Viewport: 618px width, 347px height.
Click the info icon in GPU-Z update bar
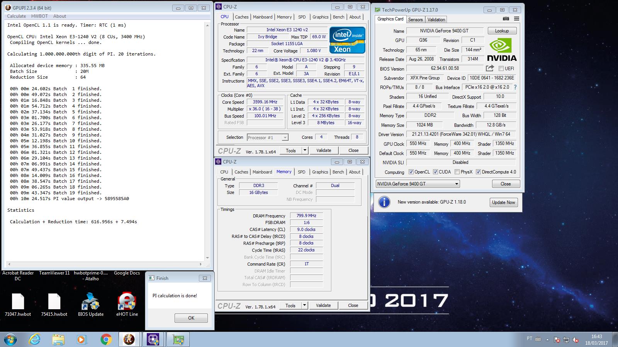(x=384, y=202)
